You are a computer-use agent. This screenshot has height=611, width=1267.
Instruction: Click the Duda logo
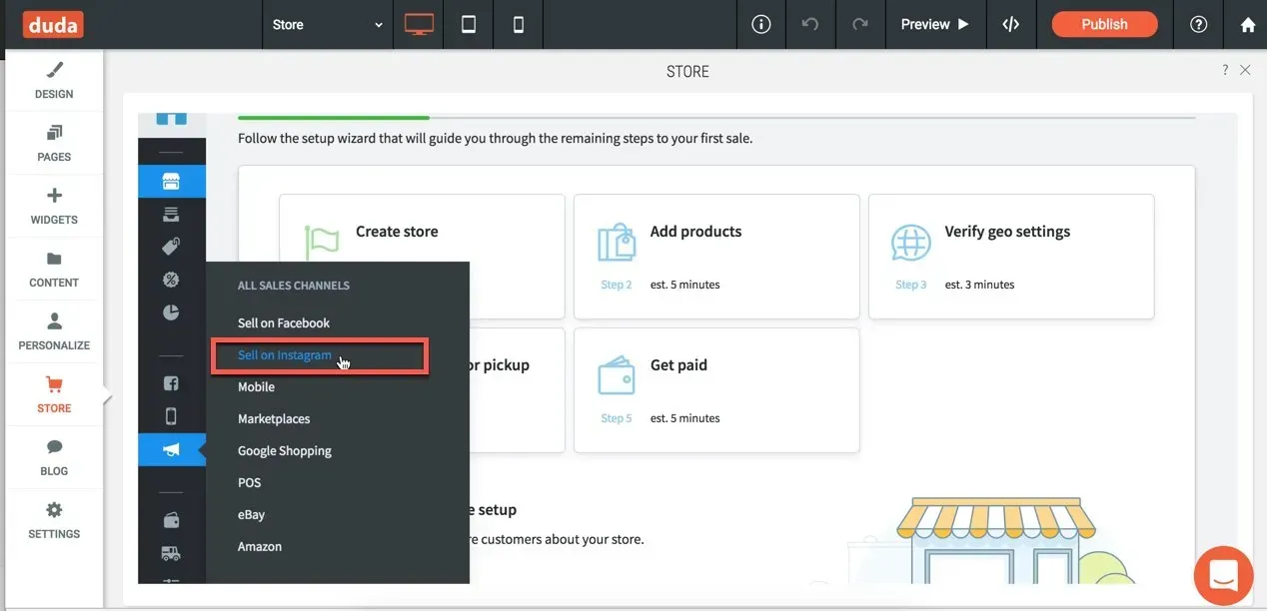53,24
